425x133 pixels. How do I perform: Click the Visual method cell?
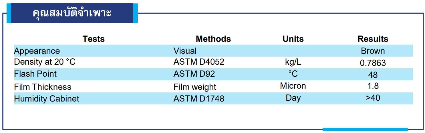[185, 51]
